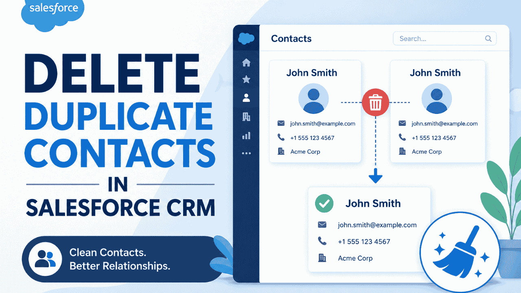Click left card's john.smith@example.com email
The height and width of the screenshot is (293, 521).
coord(323,124)
